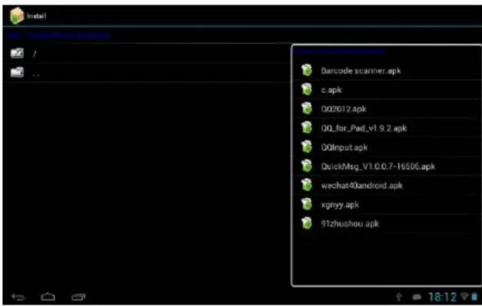Tap the Wi-Fi signal status icon
This screenshot has width=482, height=306.
click(464, 296)
